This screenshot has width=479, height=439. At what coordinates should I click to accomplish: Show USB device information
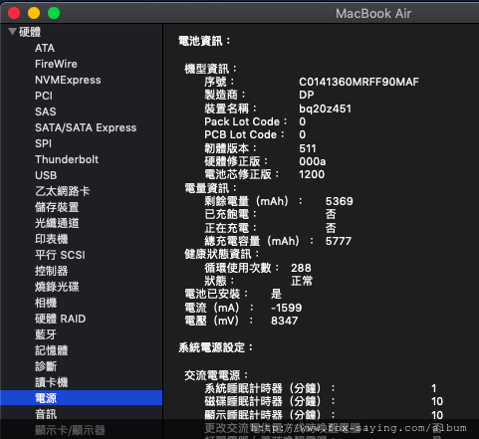(46, 175)
